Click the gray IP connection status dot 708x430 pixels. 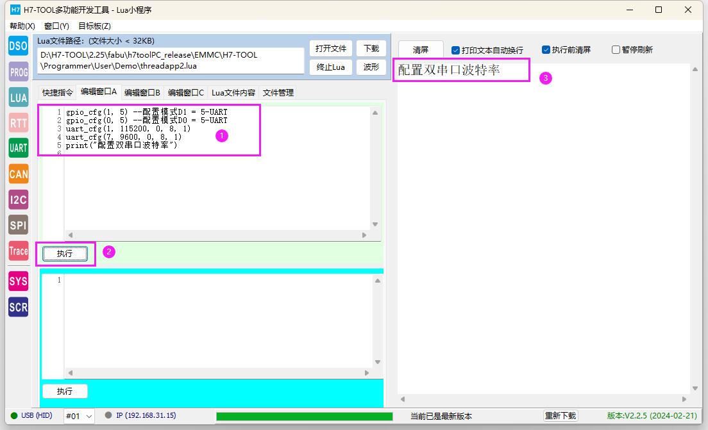pyautogui.click(x=108, y=415)
